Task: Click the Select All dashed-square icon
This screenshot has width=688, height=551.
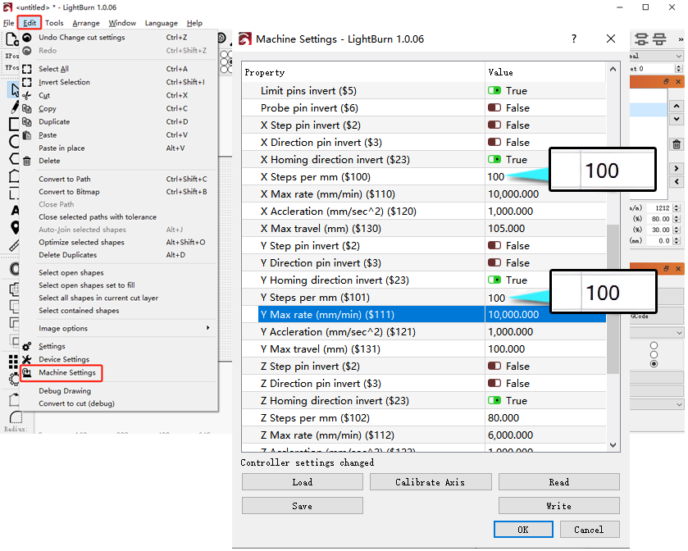Action: [x=27, y=69]
